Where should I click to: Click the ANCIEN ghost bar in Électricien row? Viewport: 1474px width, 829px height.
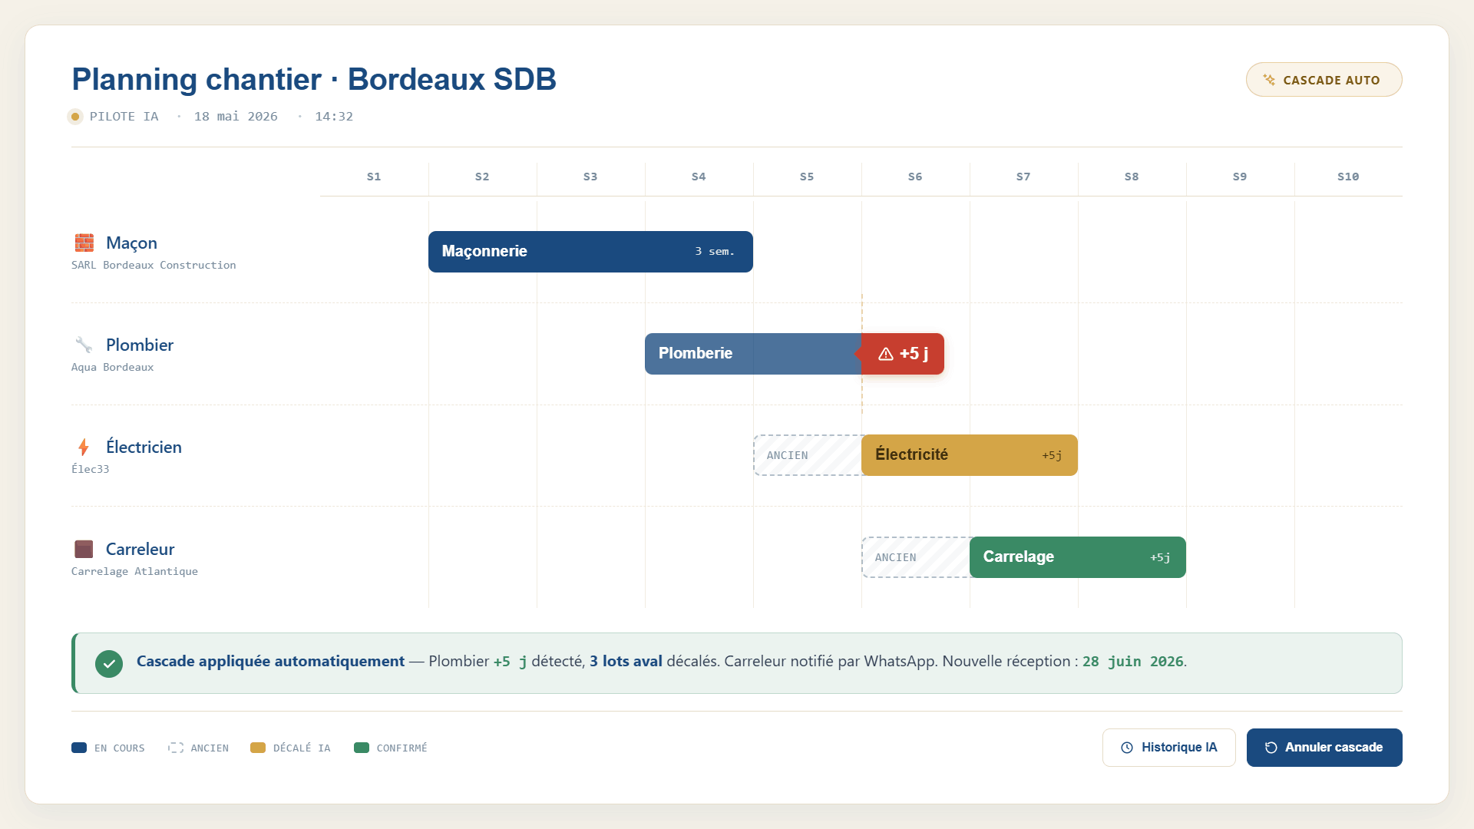point(808,455)
